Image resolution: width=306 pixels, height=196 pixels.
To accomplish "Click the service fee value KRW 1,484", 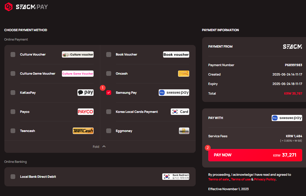I will pos(294,136).
